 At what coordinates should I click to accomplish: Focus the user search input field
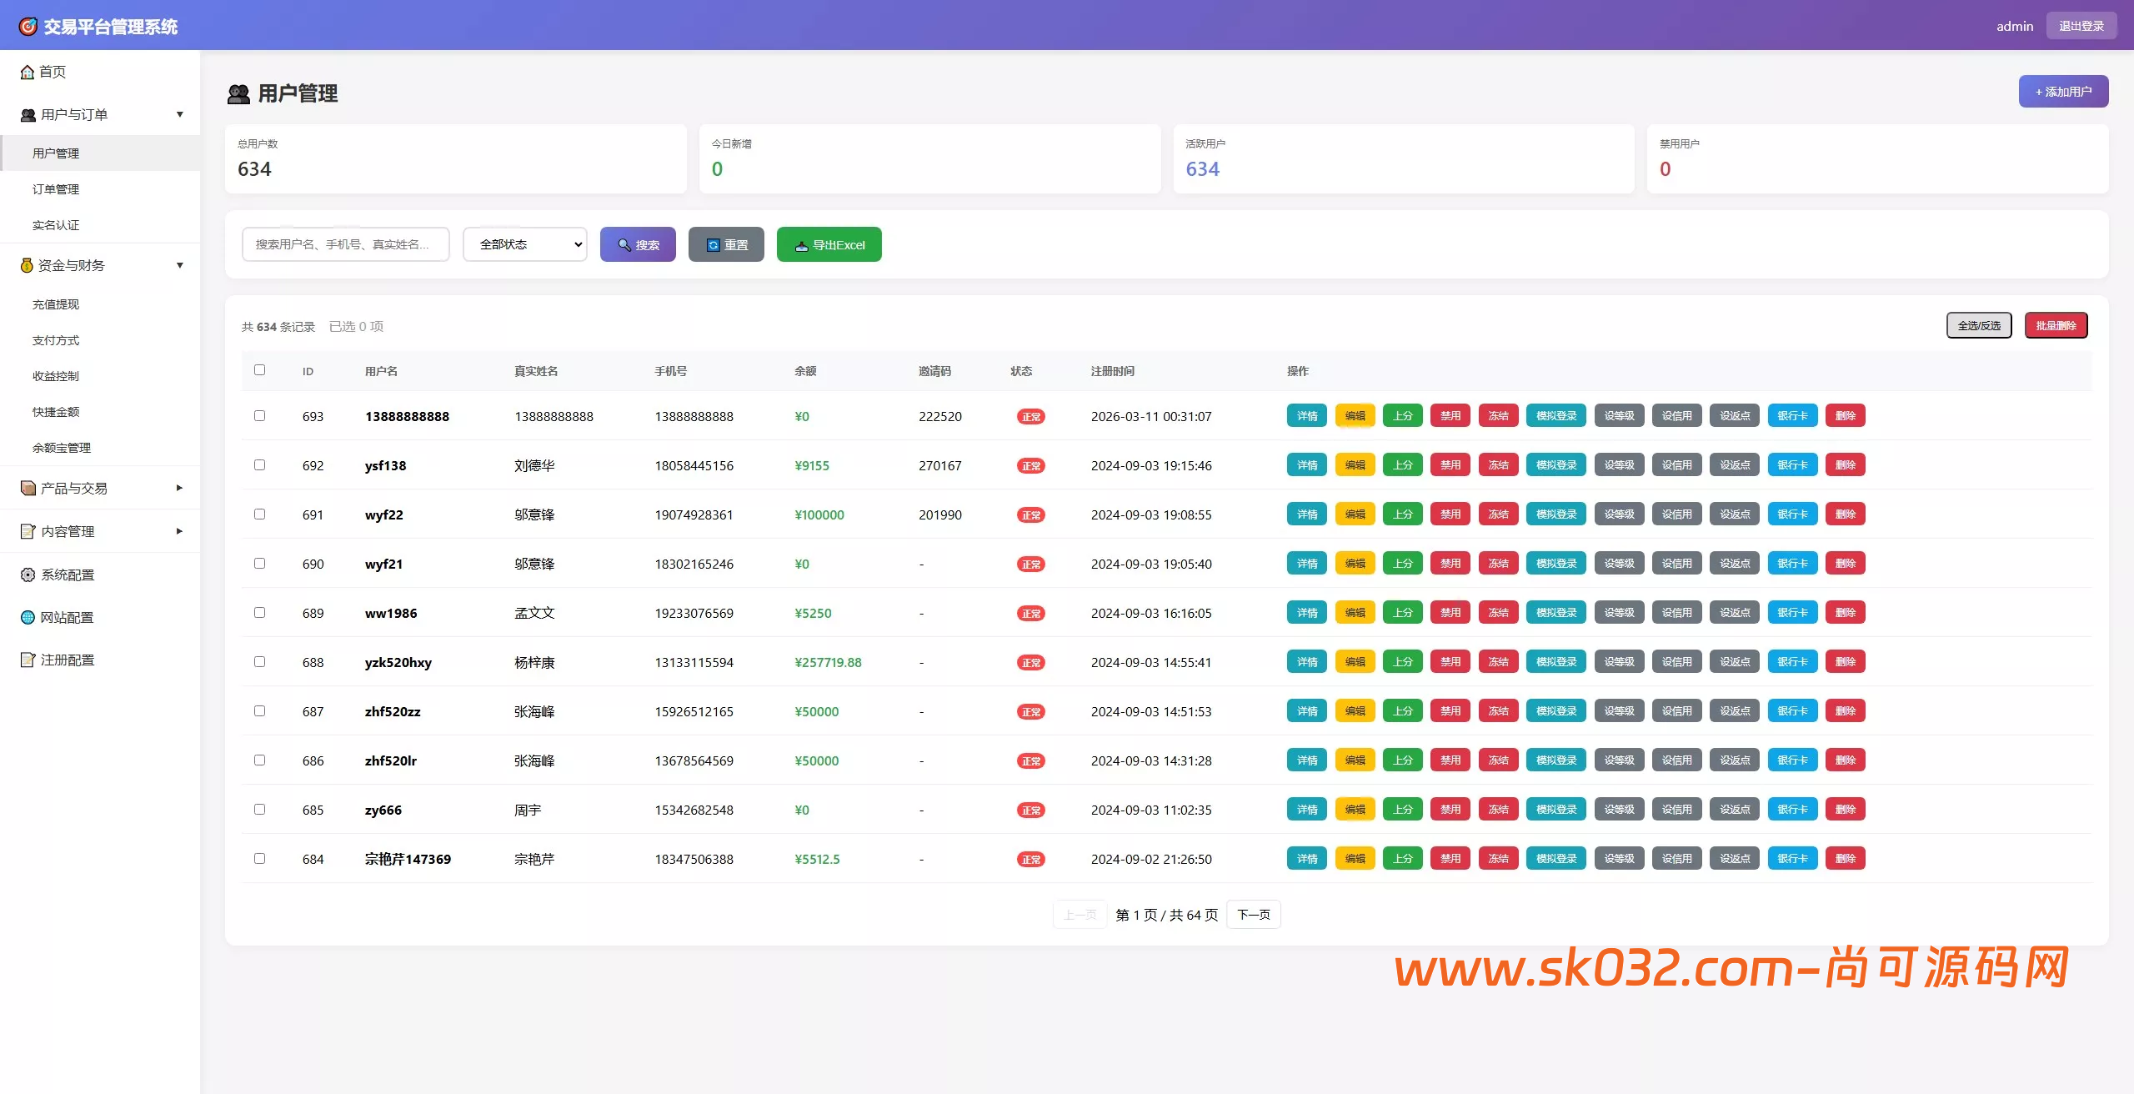(x=345, y=244)
